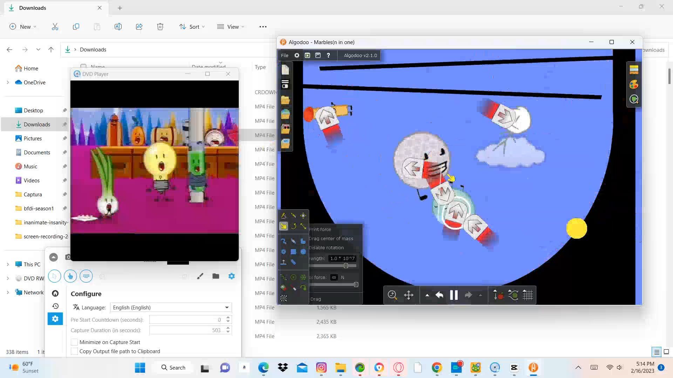
Task: Select the Rotate tool in Algodoo
Action: [293, 226]
